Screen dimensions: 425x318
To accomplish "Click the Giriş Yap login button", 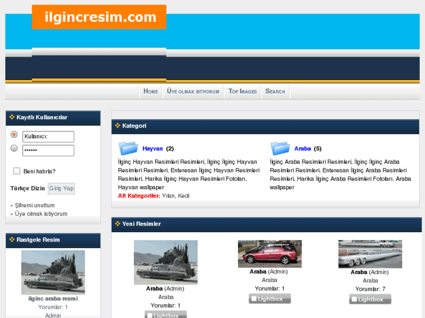I will click(61, 188).
